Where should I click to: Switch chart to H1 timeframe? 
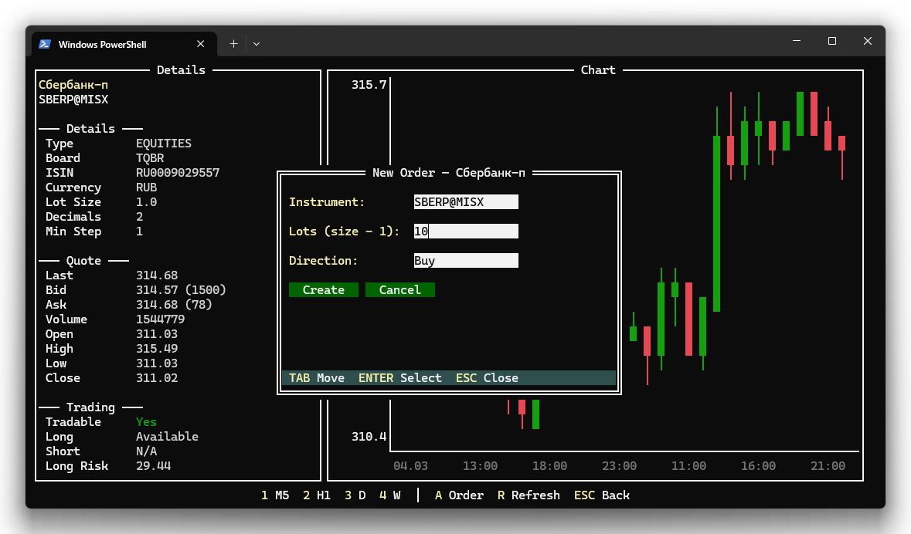pos(317,495)
